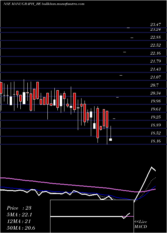The image size is (167, 233).
Task: Click the price dash mark at 23.47 level
Action: coord(128,28)
